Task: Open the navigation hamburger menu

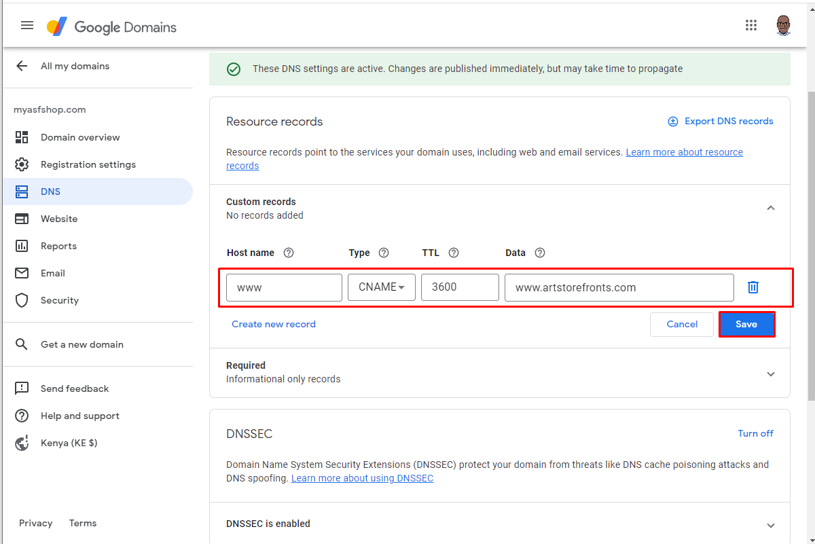Action: (27, 25)
